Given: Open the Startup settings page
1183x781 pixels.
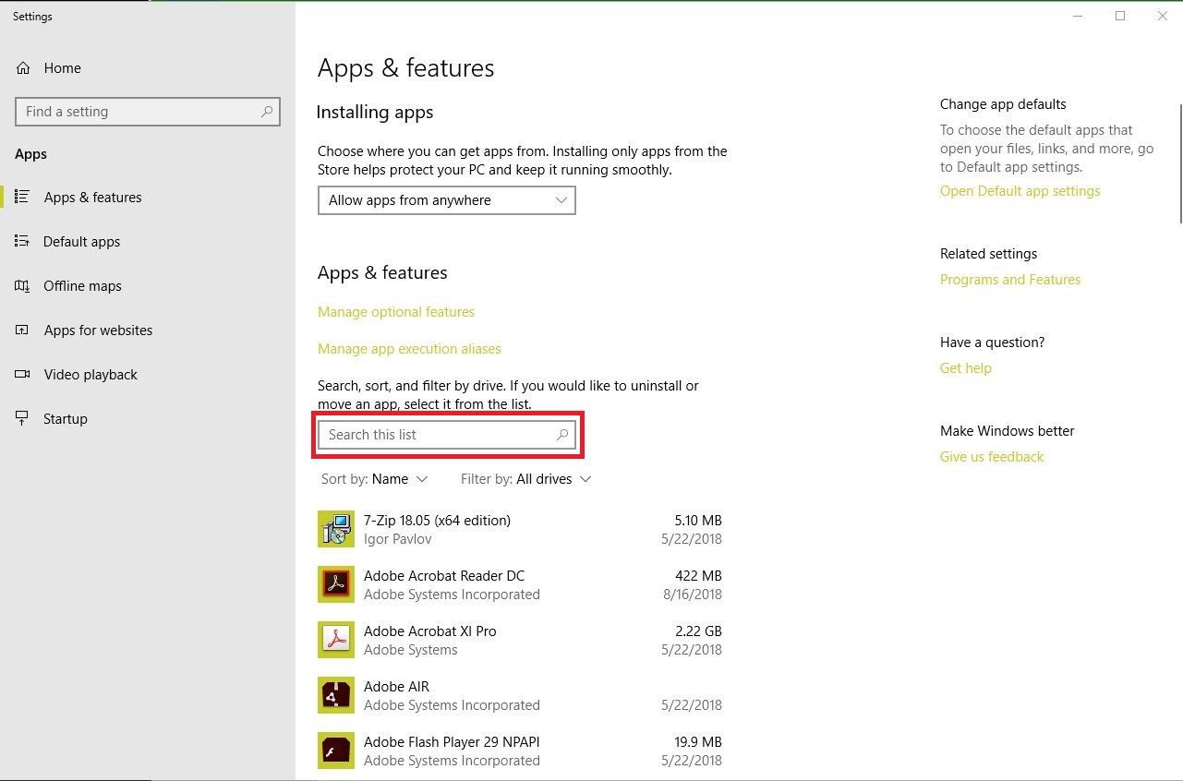Looking at the screenshot, I should pos(65,419).
